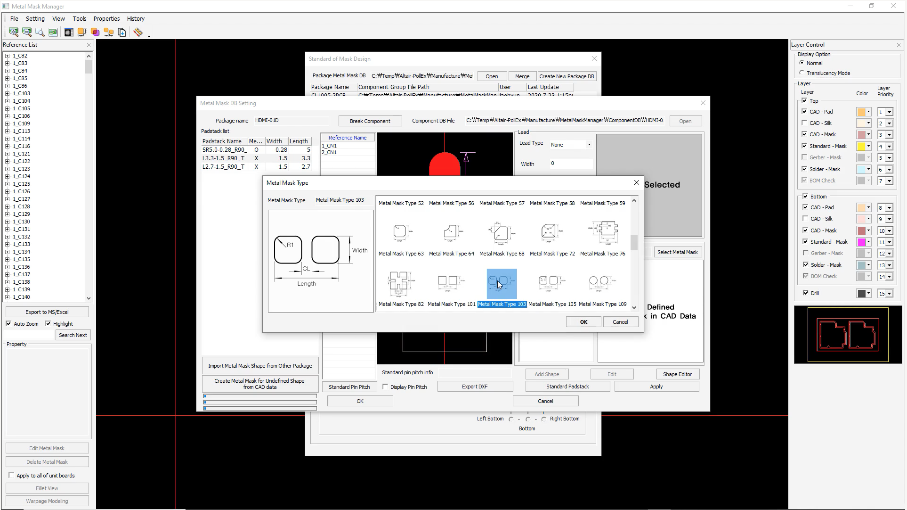Open the Tools menu
This screenshot has height=510, width=907.
tap(79, 19)
